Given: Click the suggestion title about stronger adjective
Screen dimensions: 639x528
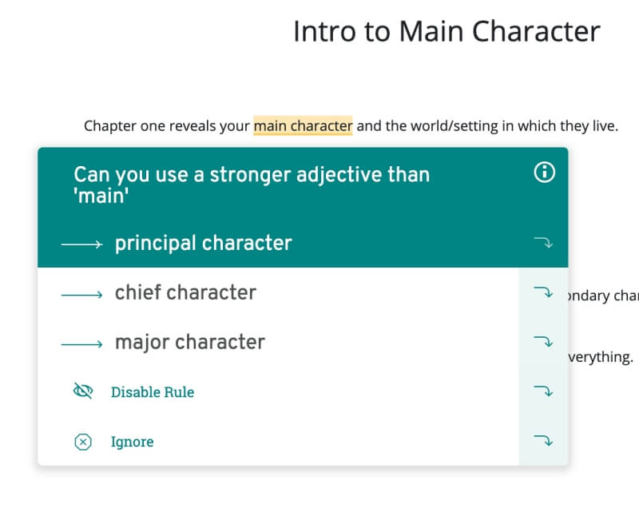Looking at the screenshot, I should click(252, 185).
